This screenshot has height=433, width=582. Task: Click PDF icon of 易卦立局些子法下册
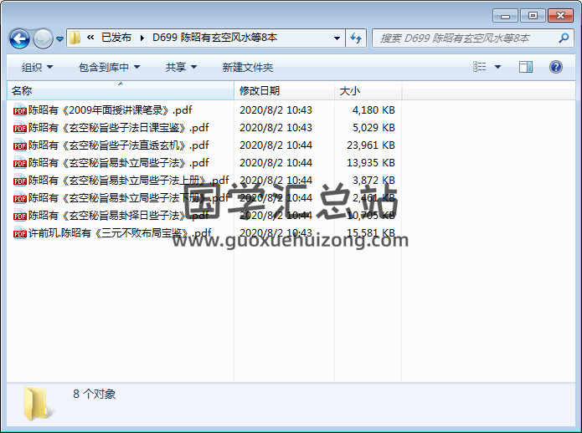[19, 198]
